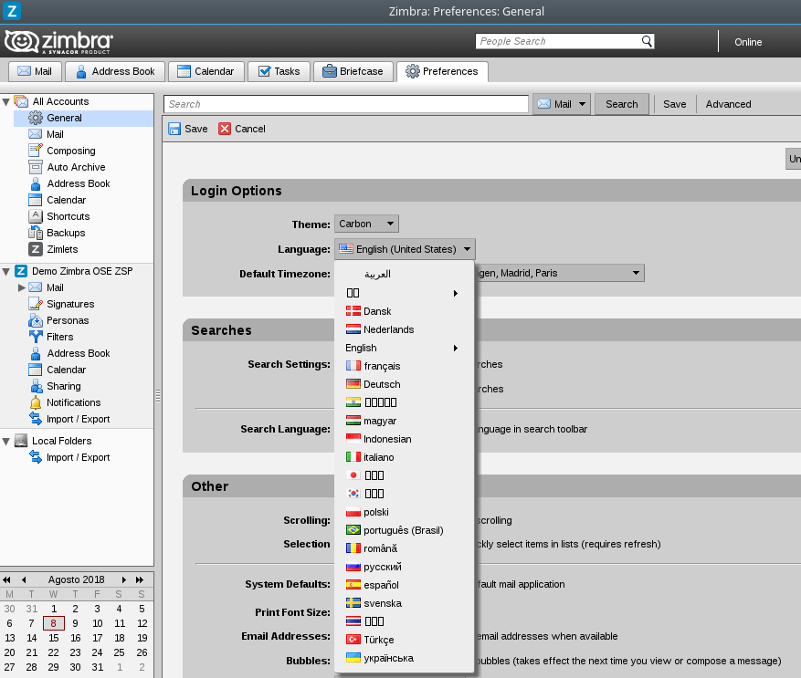
Task: Open Backups preferences
Action: point(66,233)
